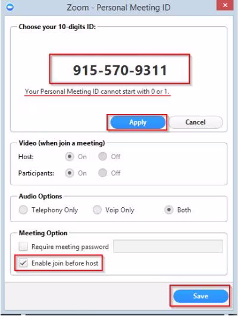Cancel the ID change
238x316 pixels.
click(195, 122)
